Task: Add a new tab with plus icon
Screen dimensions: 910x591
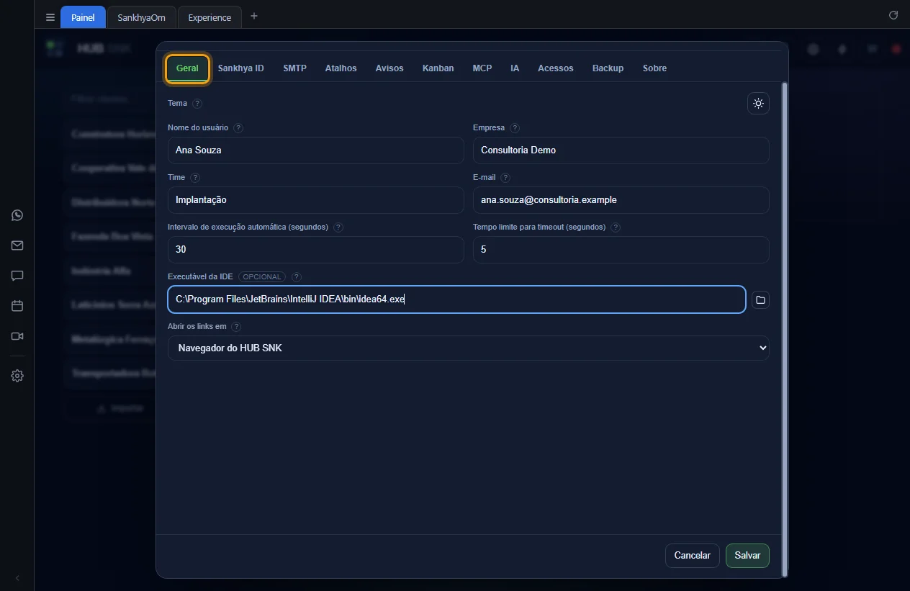Action: [253, 17]
